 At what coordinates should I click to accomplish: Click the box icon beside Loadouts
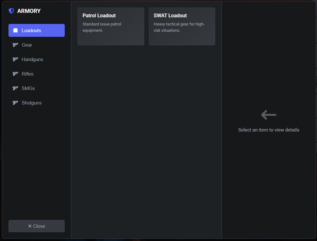tap(15, 31)
